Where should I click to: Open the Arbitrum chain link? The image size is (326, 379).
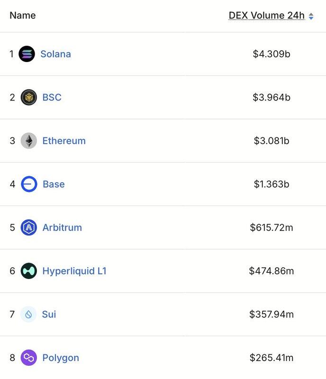coord(62,227)
